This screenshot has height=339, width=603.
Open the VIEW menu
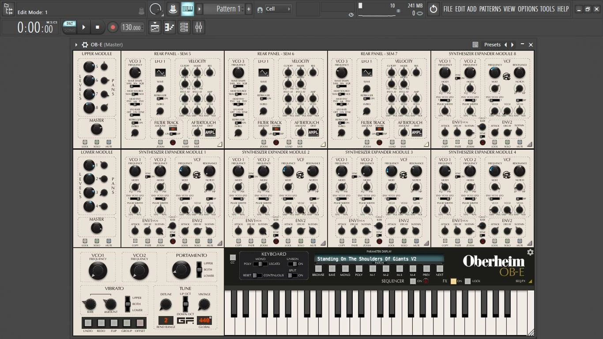pos(509,9)
